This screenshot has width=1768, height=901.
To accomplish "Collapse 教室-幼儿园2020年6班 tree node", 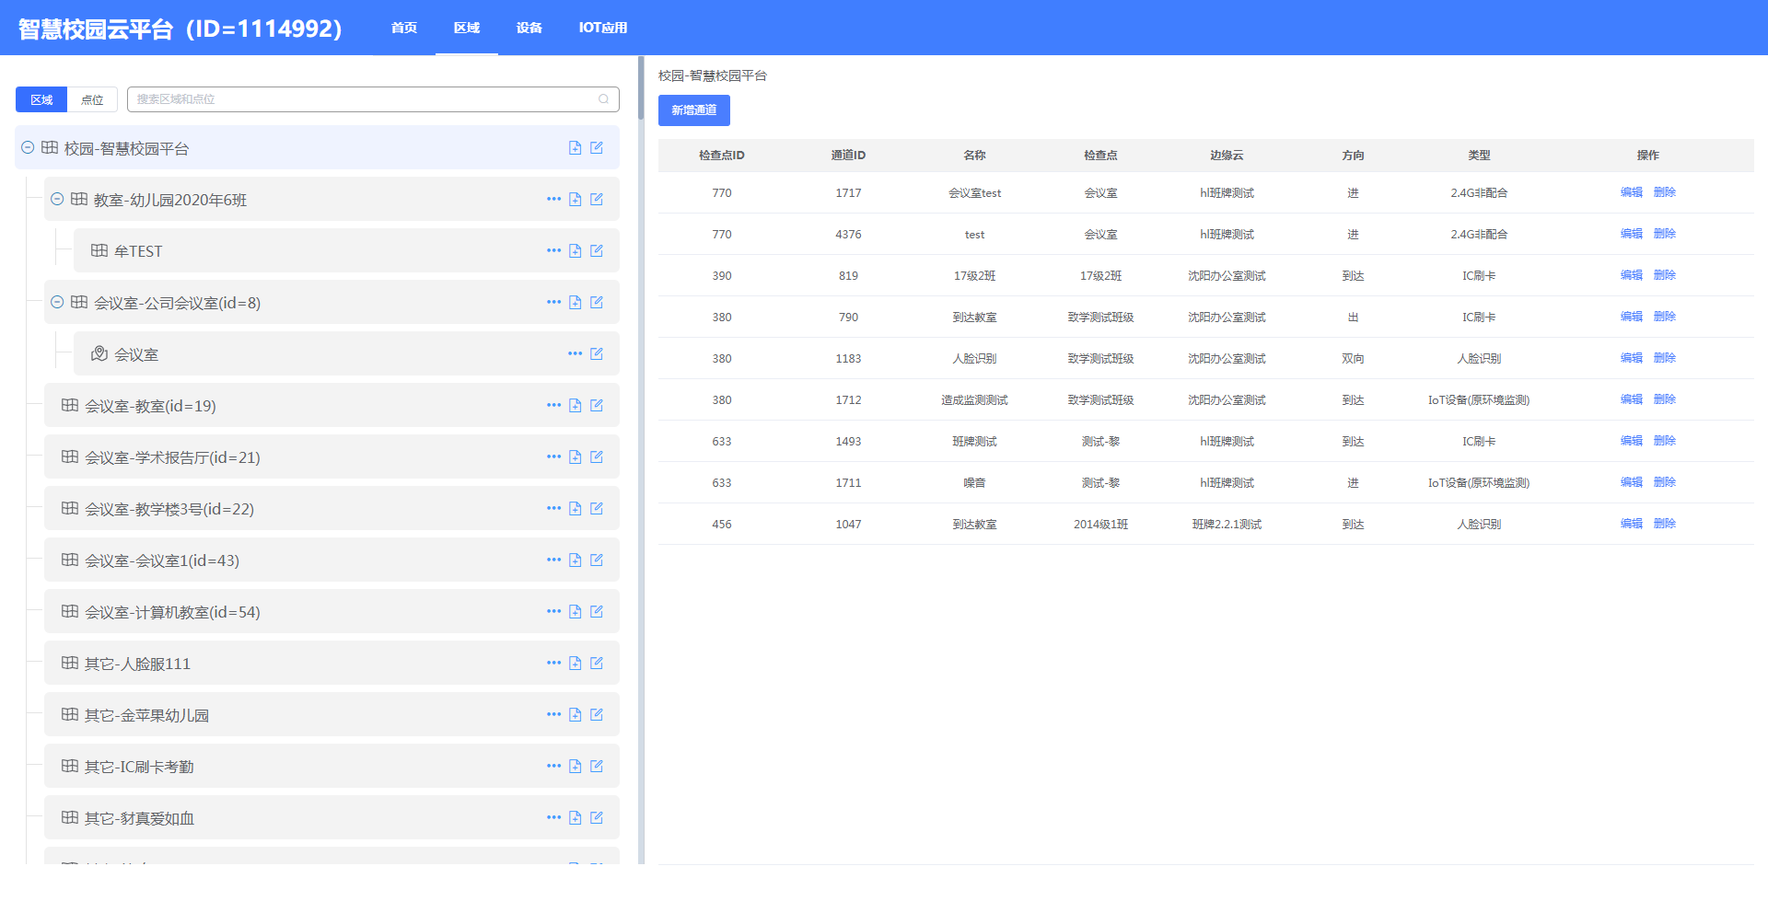I will (x=57, y=200).
